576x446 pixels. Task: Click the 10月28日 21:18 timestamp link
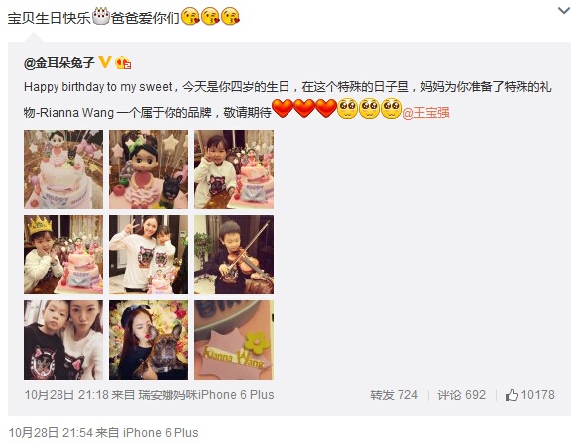pos(66,395)
